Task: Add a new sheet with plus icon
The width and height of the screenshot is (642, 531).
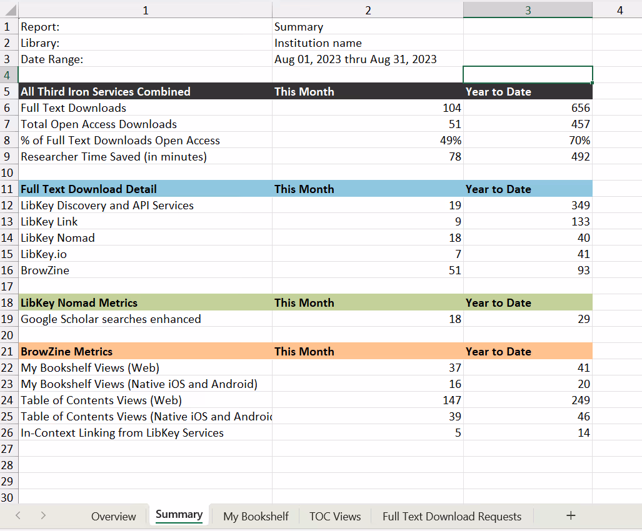Action: pos(571,515)
